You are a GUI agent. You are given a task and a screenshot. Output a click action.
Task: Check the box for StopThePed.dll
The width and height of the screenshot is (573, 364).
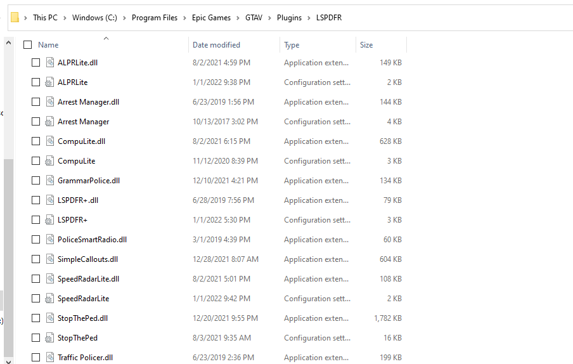35,318
